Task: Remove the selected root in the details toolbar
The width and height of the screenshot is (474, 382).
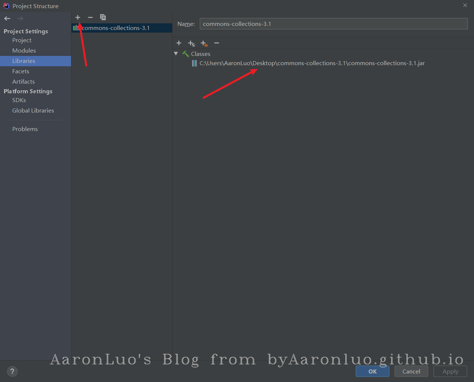Action: click(x=217, y=43)
